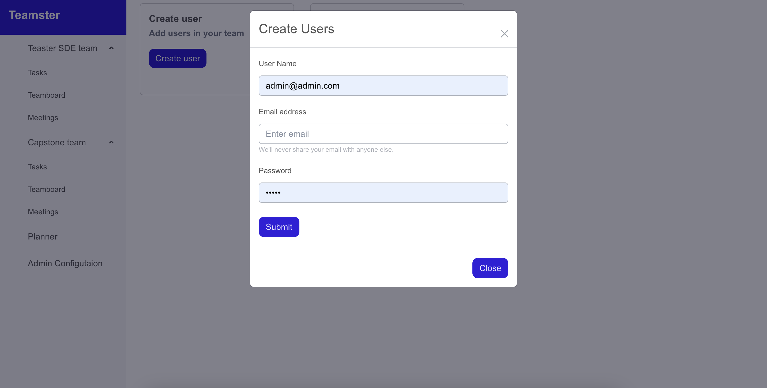Collapse the Capstone team chevron
767x388 pixels.
coord(111,142)
